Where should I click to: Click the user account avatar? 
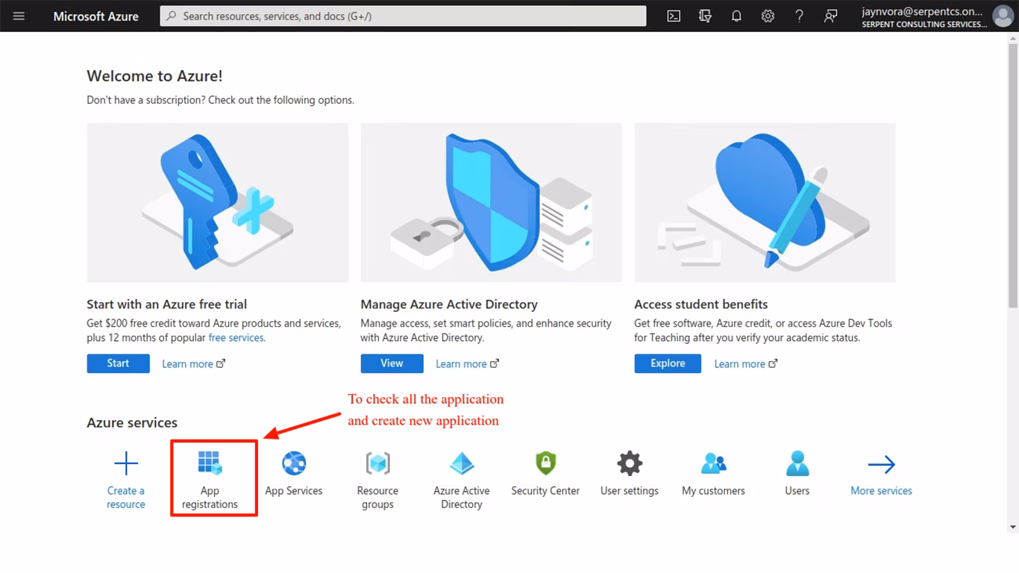coord(1003,16)
